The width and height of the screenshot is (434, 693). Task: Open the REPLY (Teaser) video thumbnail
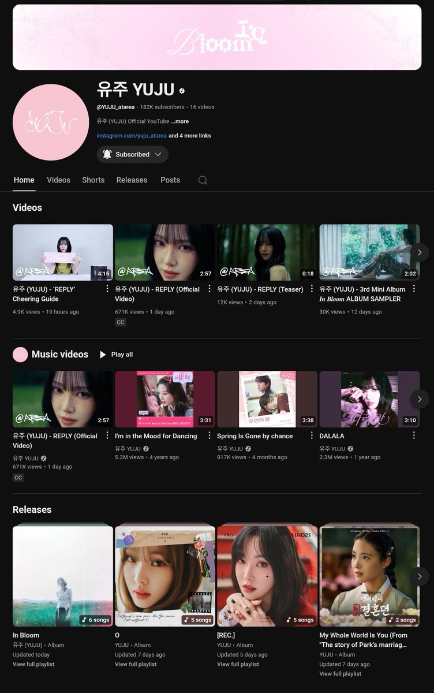pyautogui.click(x=267, y=252)
